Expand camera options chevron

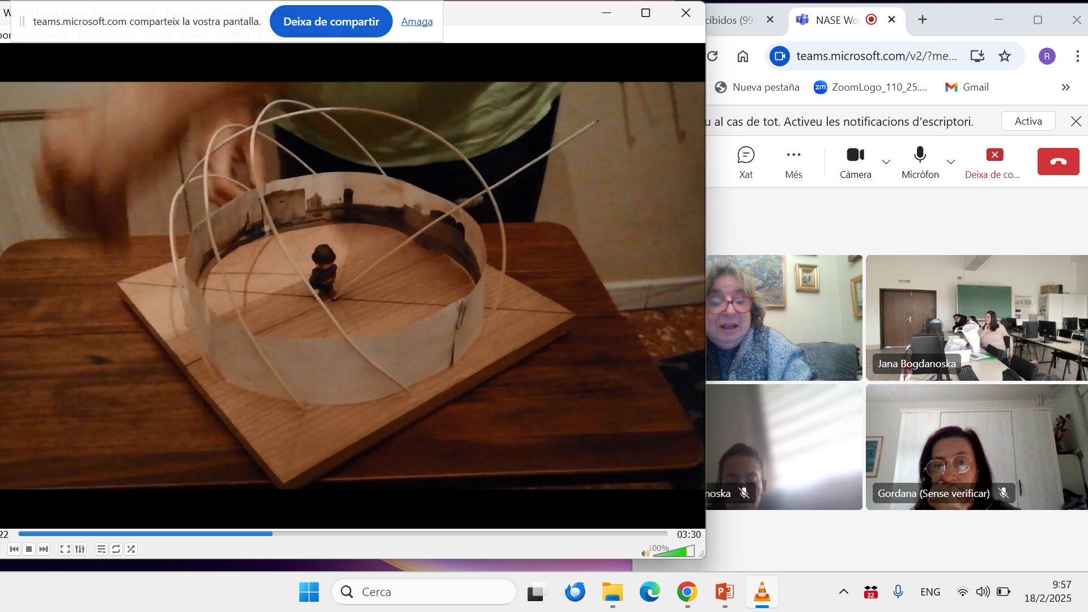pyautogui.click(x=886, y=162)
